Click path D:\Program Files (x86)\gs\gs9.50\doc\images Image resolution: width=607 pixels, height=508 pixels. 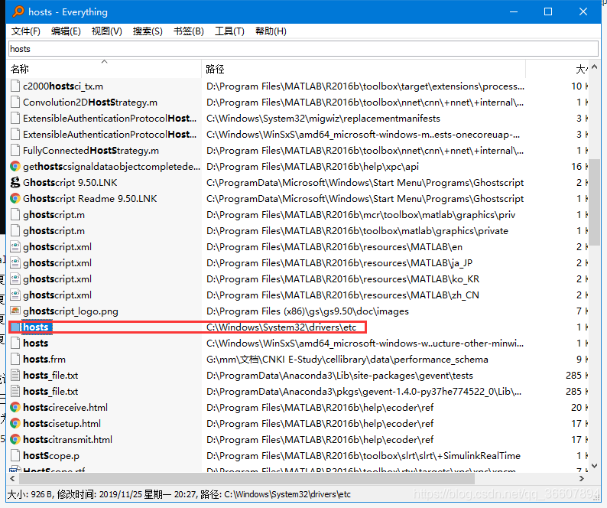pyautogui.click(x=307, y=311)
